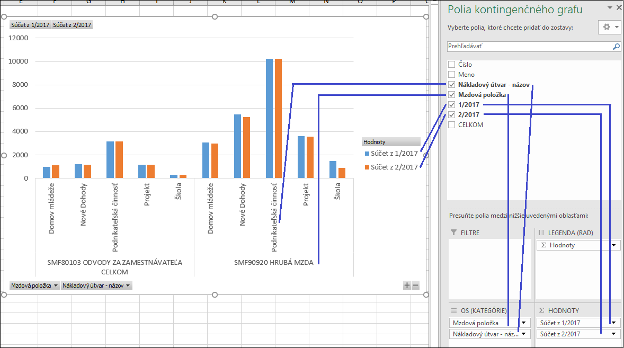
Task: Open Mzdová položka chart filter button
Action: point(34,285)
